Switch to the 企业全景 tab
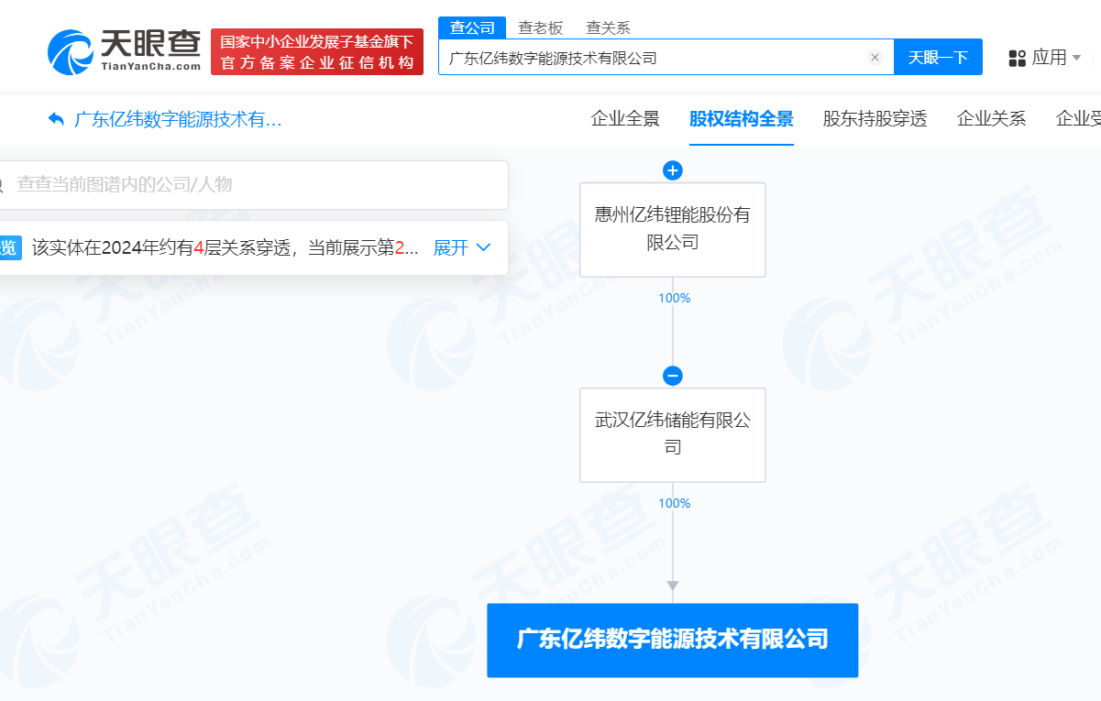The width and height of the screenshot is (1101, 701). [625, 118]
